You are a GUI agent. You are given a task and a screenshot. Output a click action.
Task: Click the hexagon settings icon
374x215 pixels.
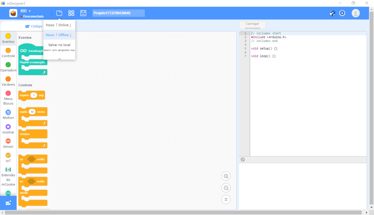342,13
